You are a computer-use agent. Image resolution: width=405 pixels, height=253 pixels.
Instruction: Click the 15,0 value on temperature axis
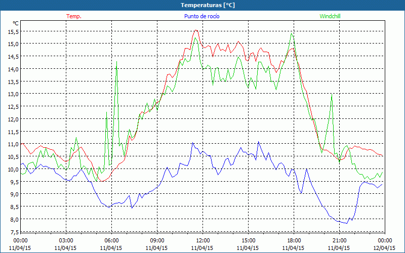tap(14, 44)
